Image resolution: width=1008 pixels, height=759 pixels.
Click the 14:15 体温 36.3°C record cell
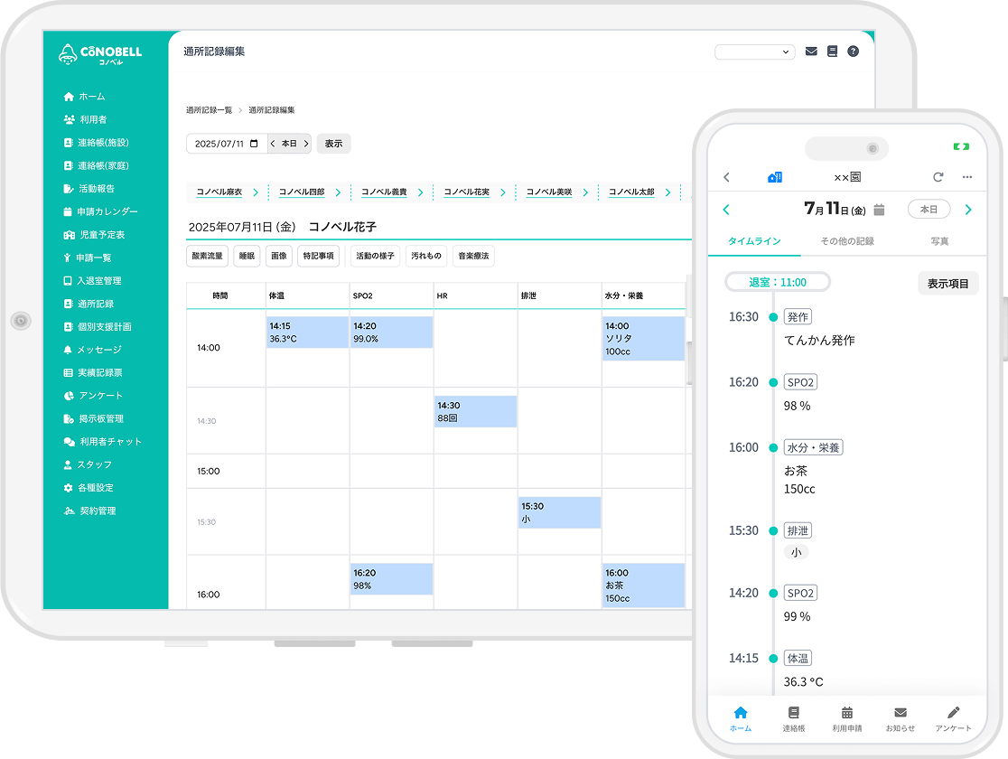click(x=307, y=333)
